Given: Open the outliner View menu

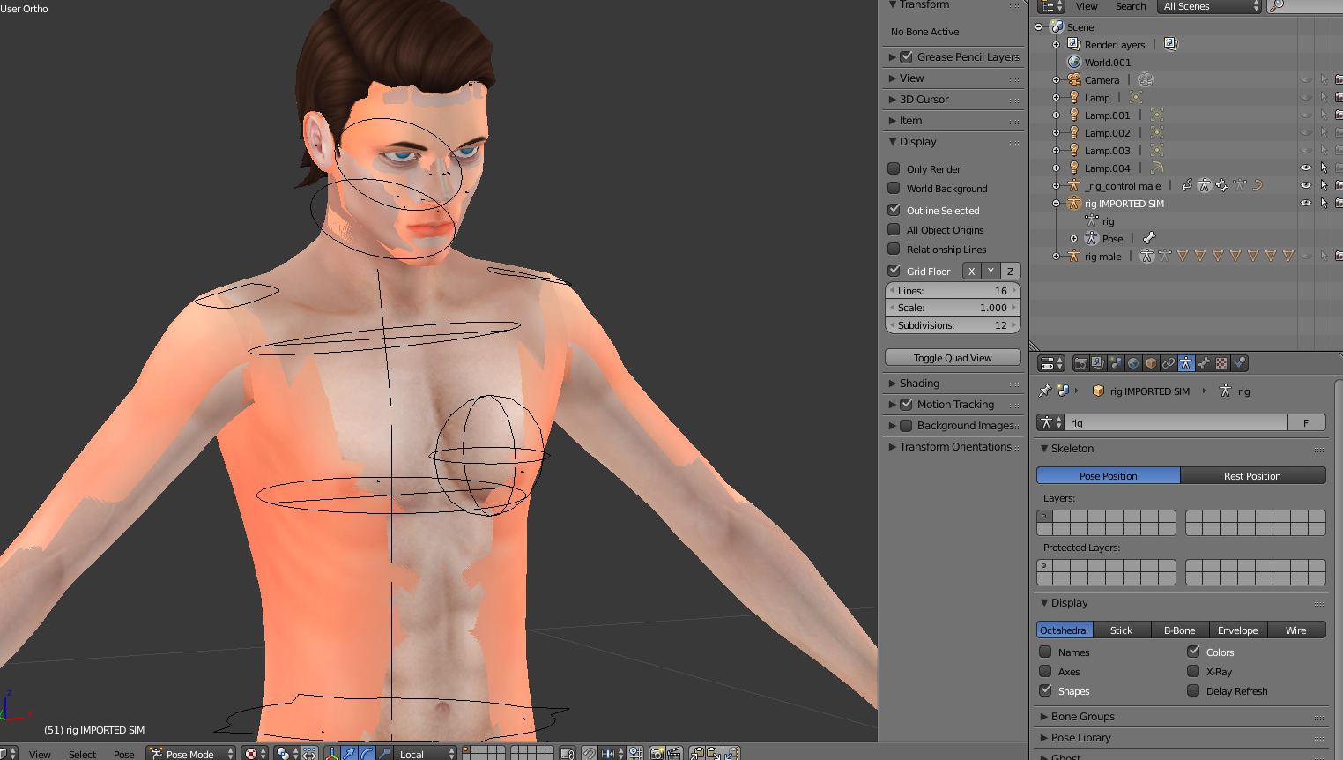Looking at the screenshot, I should point(1087,6).
